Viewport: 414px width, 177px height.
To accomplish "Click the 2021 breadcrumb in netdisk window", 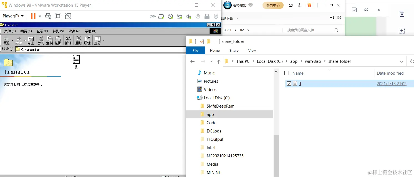I will pyautogui.click(x=227, y=30).
